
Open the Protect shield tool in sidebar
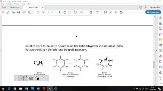160,62
